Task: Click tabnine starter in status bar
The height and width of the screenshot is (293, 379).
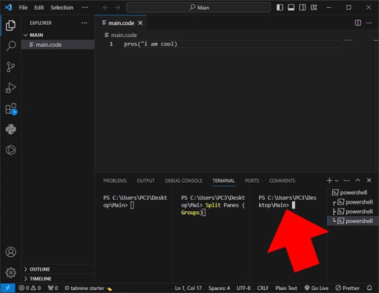Action: 88,288
